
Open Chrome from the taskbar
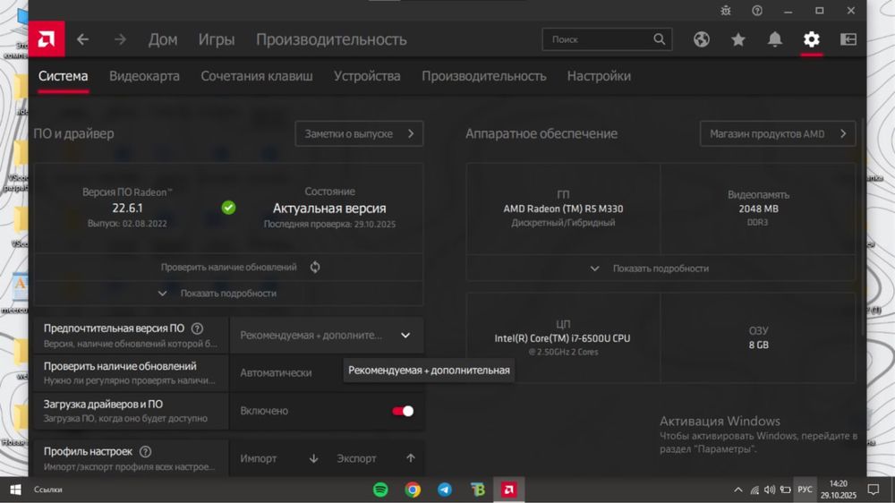pos(413,490)
